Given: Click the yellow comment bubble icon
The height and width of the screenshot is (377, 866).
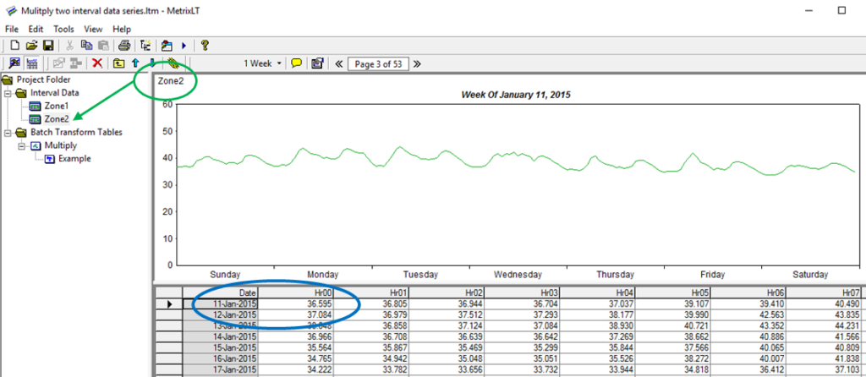Looking at the screenshot, I should 297,63.
